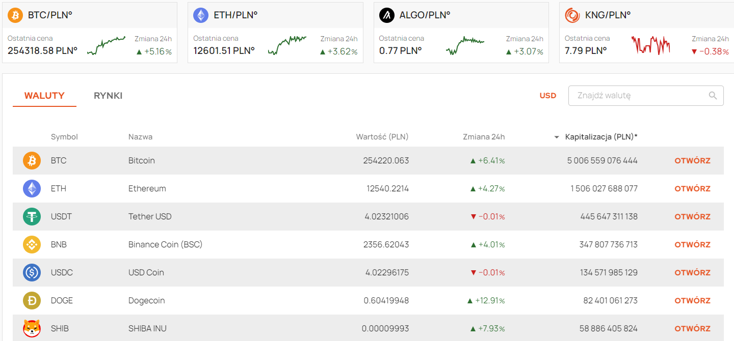Screen dimensions: 734x341
Task: Click the Ethereum icon in ETH/PLN card
Action: click(201, 15)
